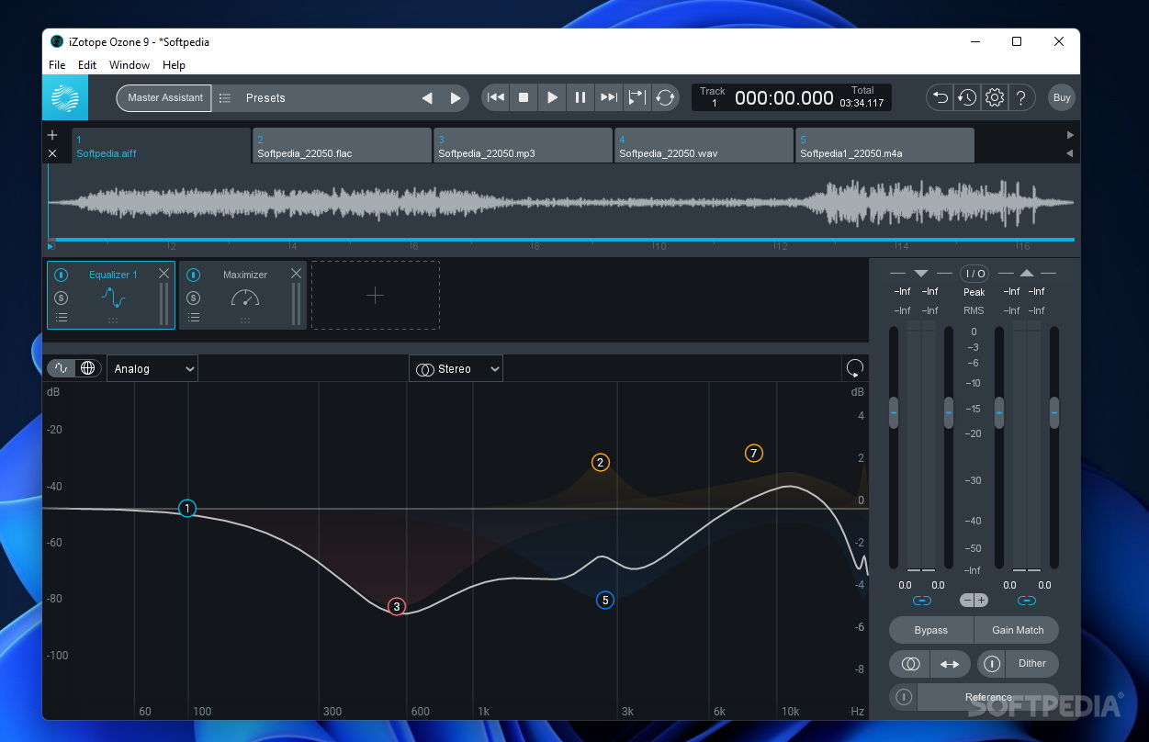
Task: Add a new track with the plus icon
Action: click(x=52, y=135)
